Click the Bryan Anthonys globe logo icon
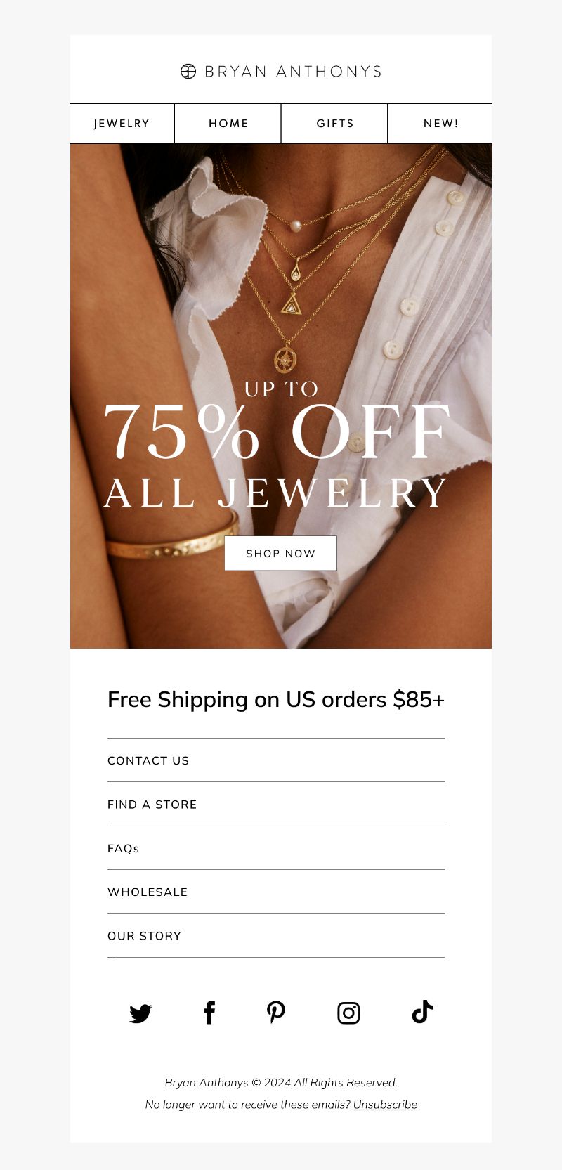 [x=188, y=71]
